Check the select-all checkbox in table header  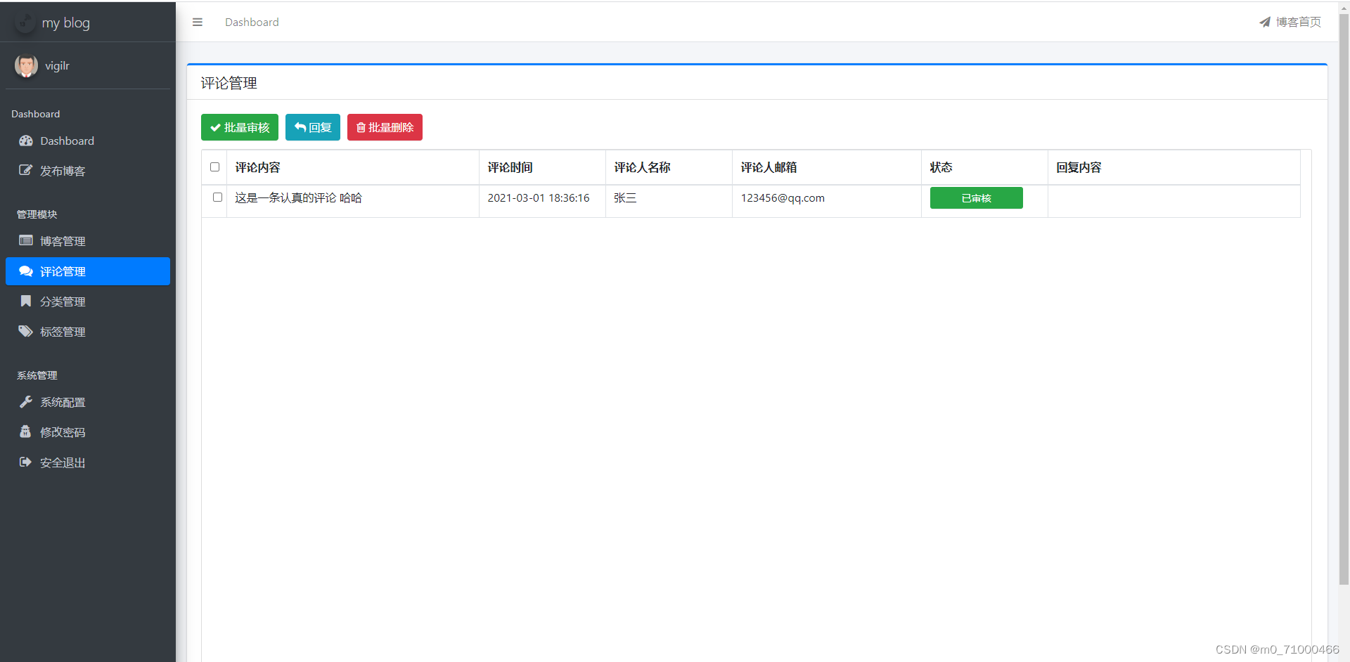pyautogui.click(x=214, y=167)
